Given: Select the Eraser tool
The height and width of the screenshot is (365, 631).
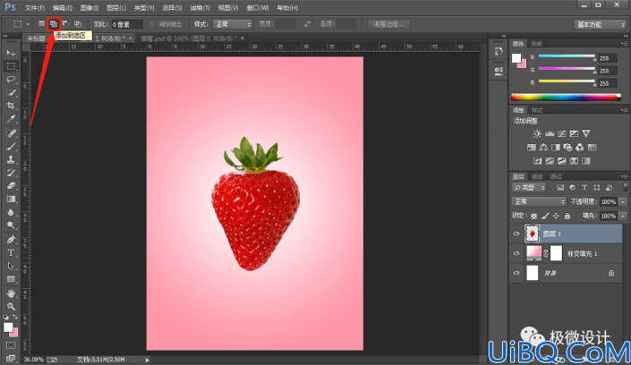Looking at the screenshot, I should (x=11, y=186).
